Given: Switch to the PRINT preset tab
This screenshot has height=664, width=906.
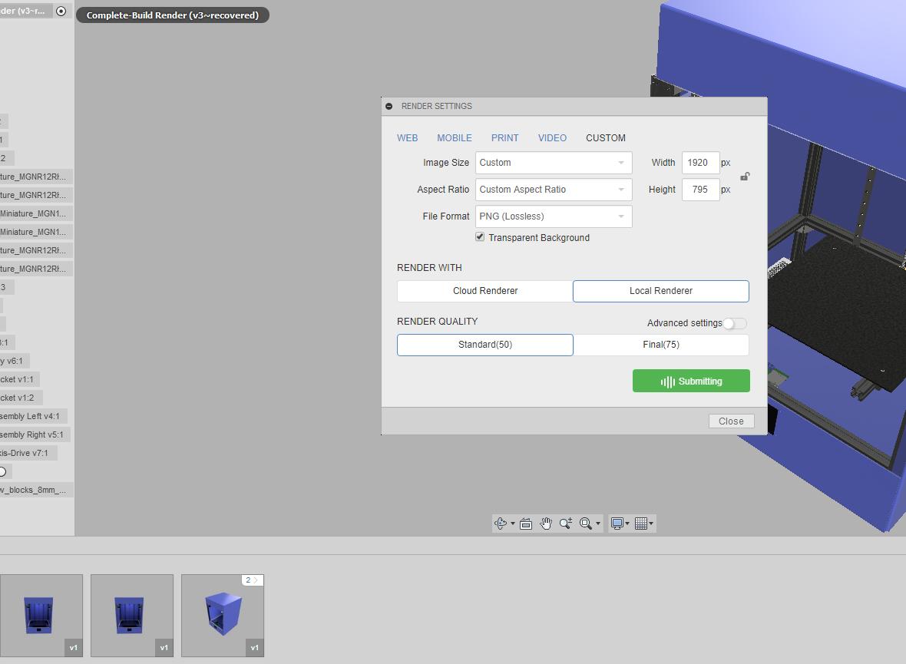Looking at the screenshot, I should coord(504,138).
